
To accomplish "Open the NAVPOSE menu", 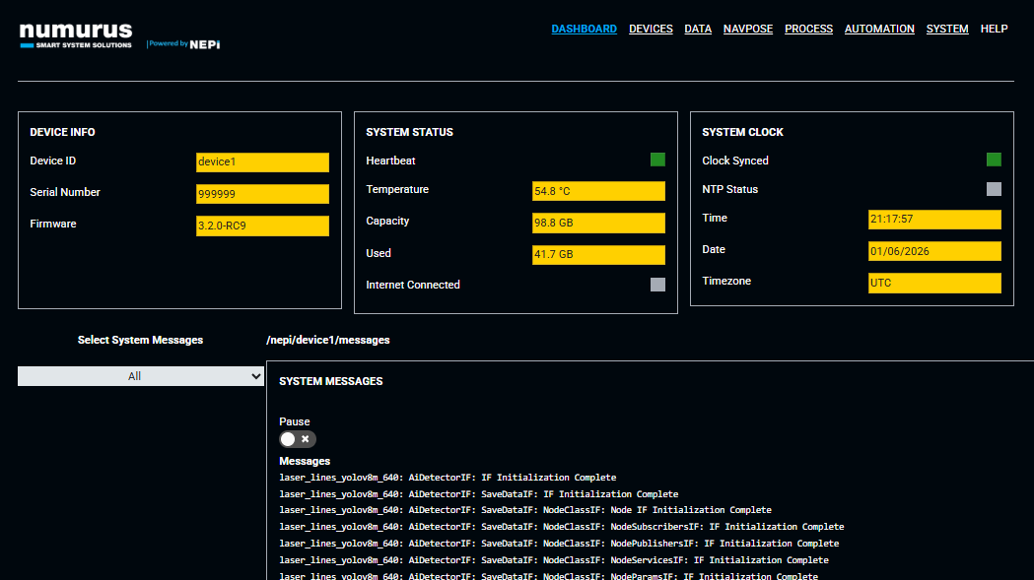I will pyautogui.click(x=748, y=30).
